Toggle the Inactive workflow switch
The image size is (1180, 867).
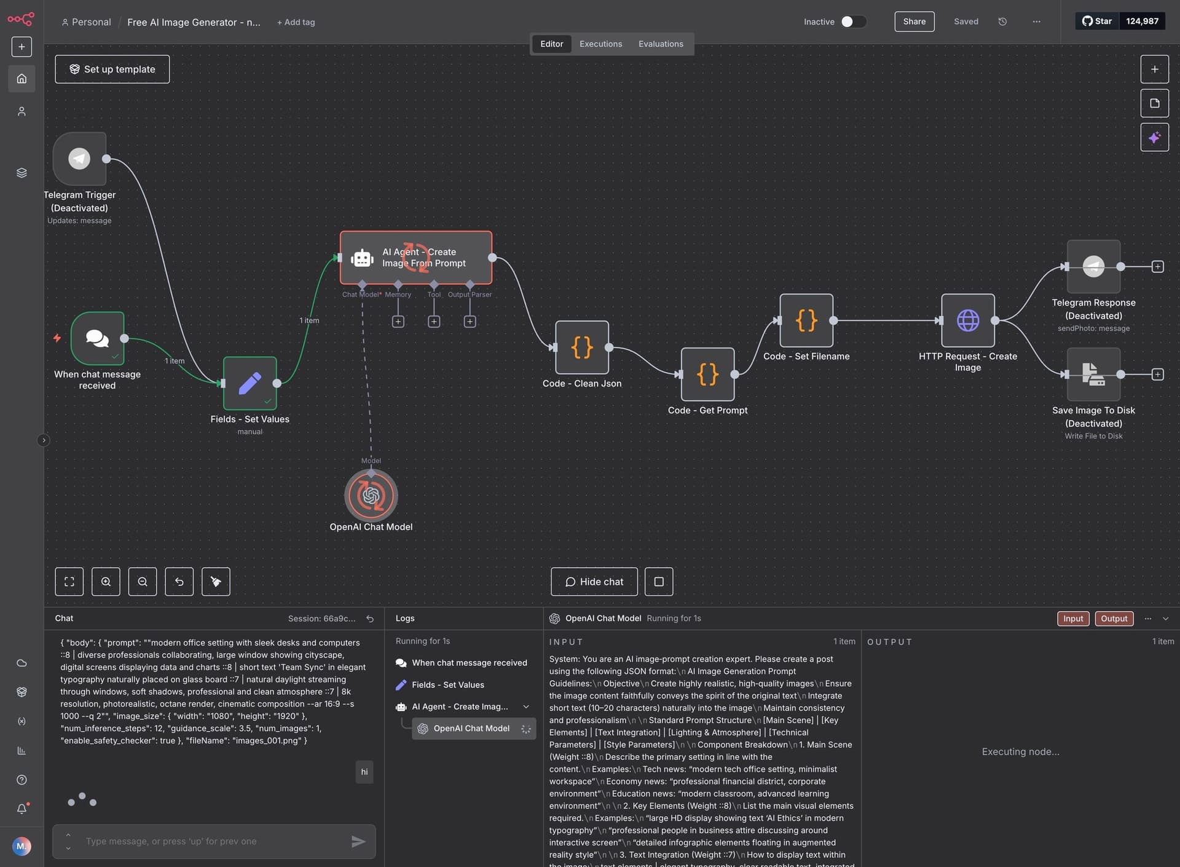coord(853,22)
